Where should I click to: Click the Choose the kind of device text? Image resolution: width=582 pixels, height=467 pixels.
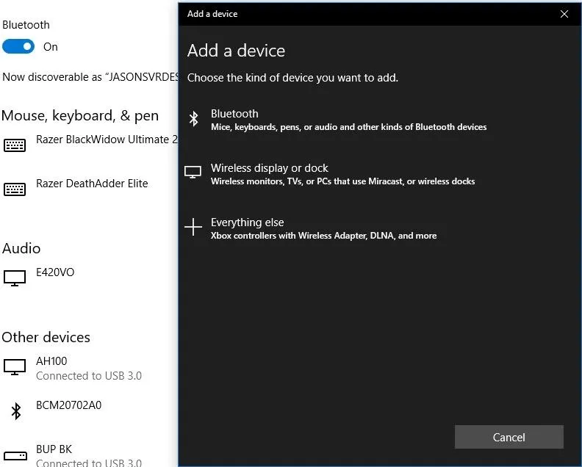292,78
